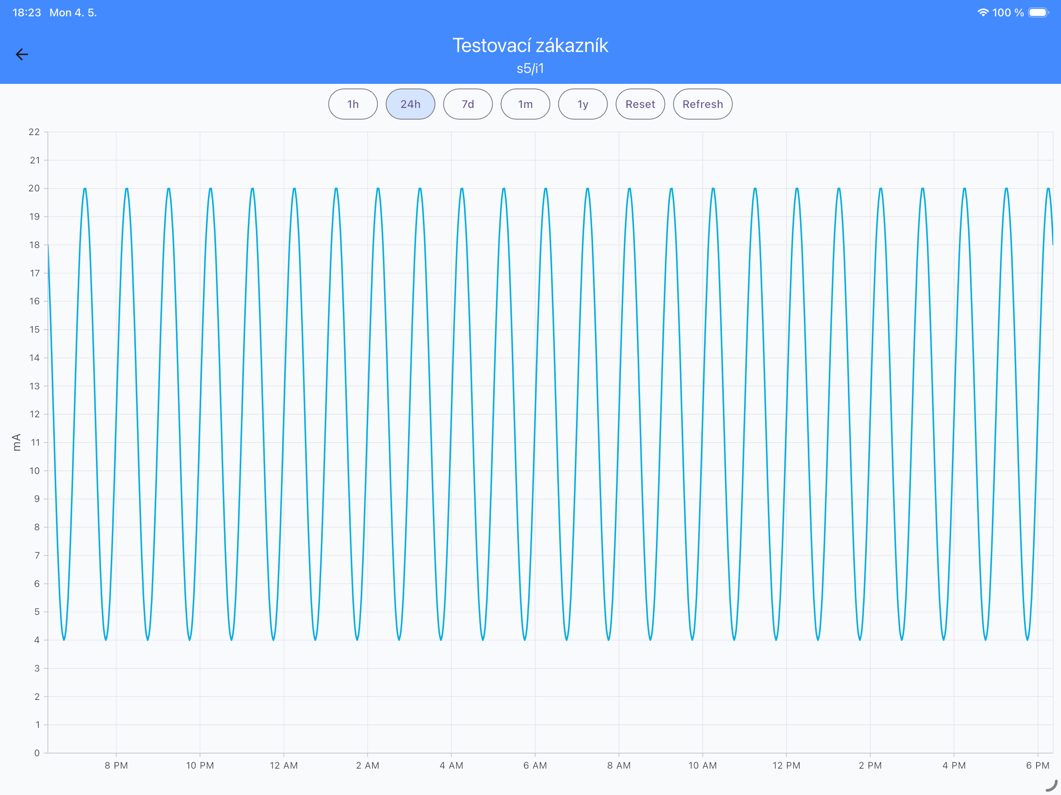Tap the s5/i1 subtitle
Viewport: 1061px width, 795px height.
[x=530, y=69]
